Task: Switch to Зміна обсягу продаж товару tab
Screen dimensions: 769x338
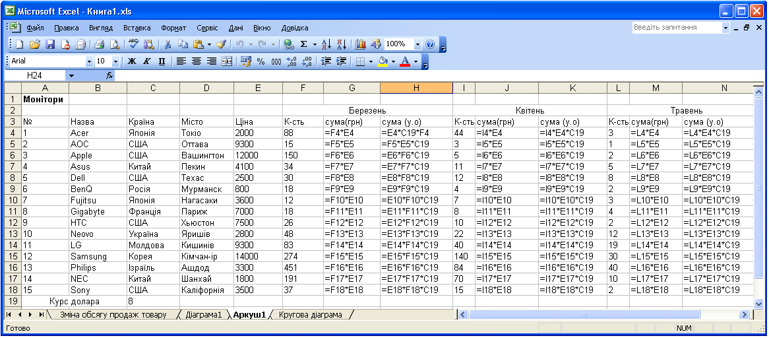Action: click(x=113, y=314)
